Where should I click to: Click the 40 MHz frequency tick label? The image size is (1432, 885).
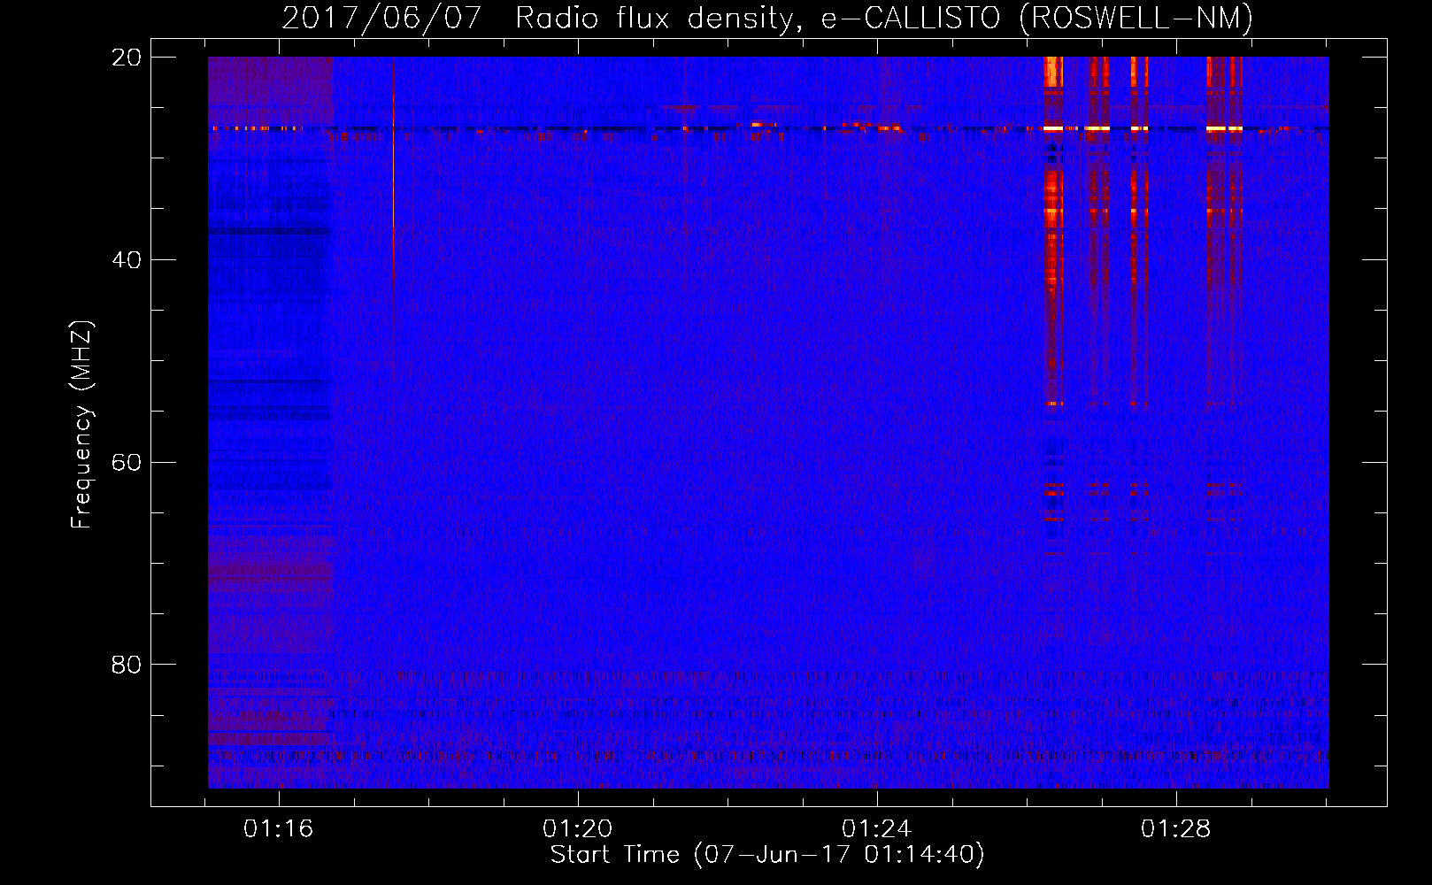pyautogui.click(x=127, y=260)
